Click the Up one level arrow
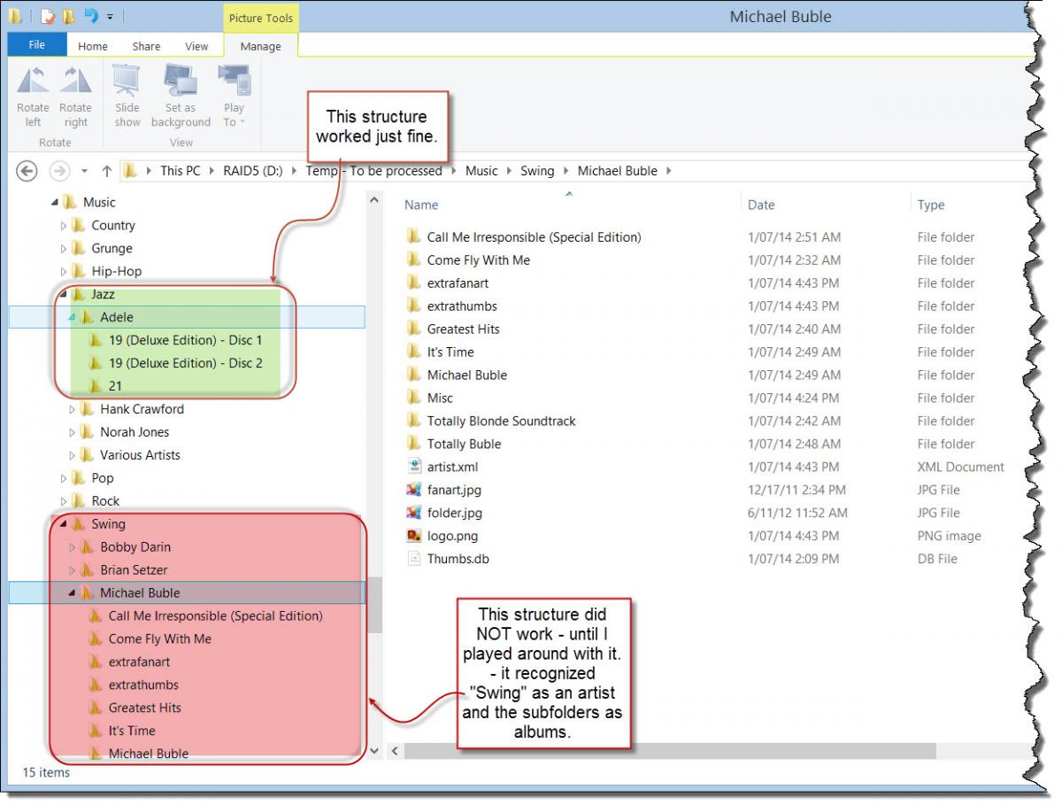This screenshot has height=805, width=1062. tap(107, 171)
